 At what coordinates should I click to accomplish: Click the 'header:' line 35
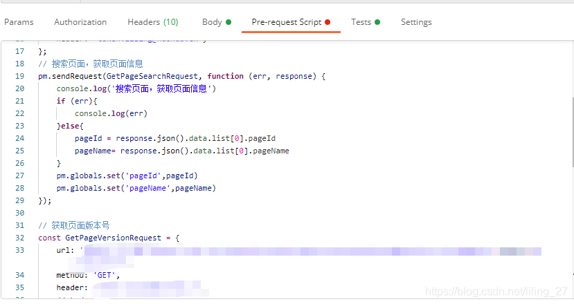[132, 287]
